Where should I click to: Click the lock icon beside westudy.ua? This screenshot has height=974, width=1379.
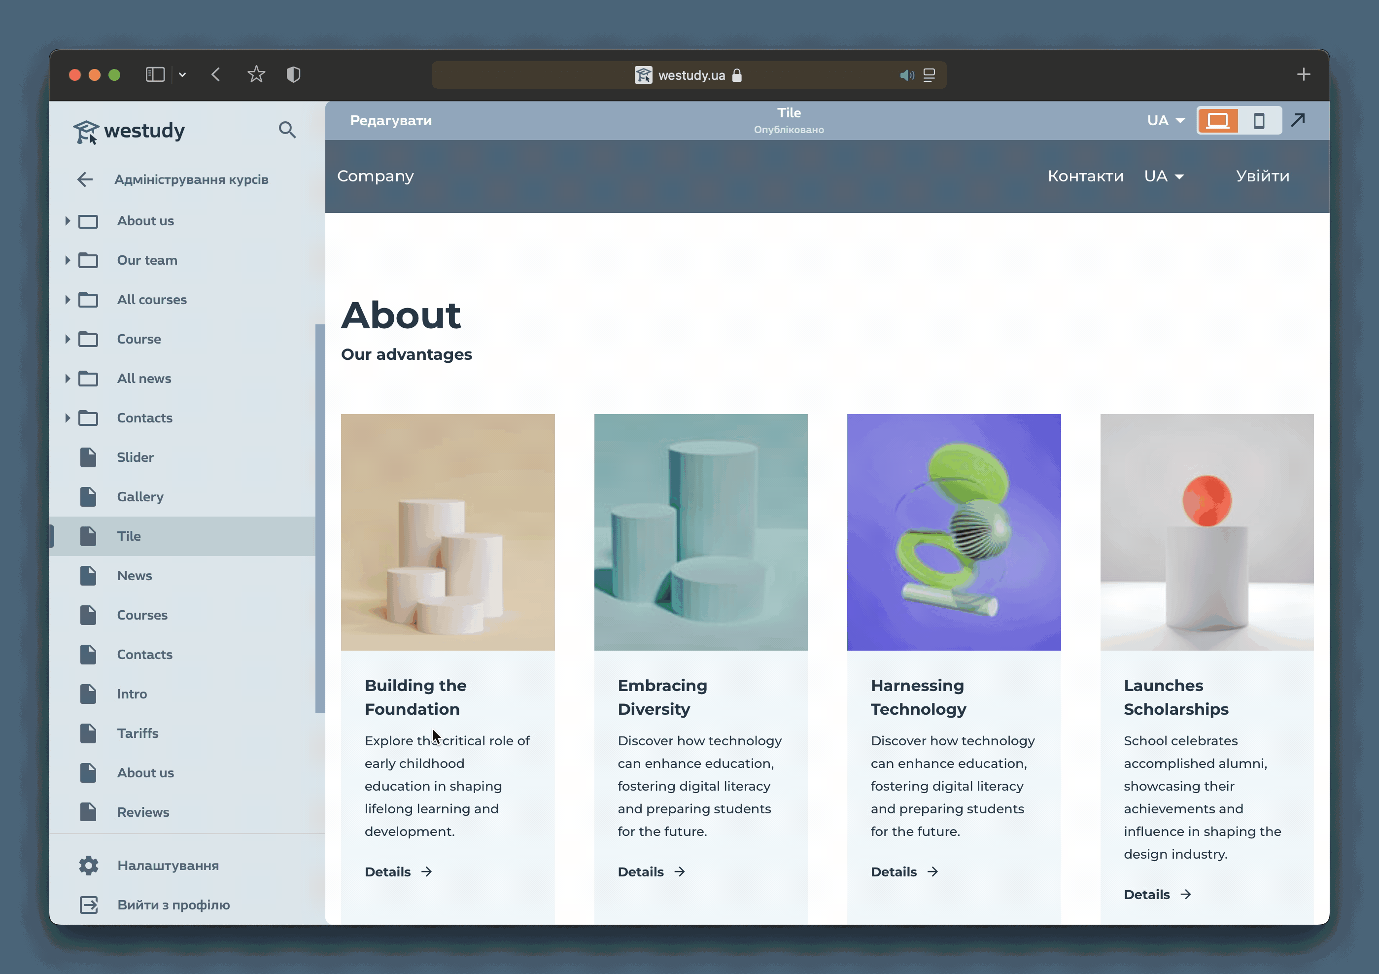point(737,75)
